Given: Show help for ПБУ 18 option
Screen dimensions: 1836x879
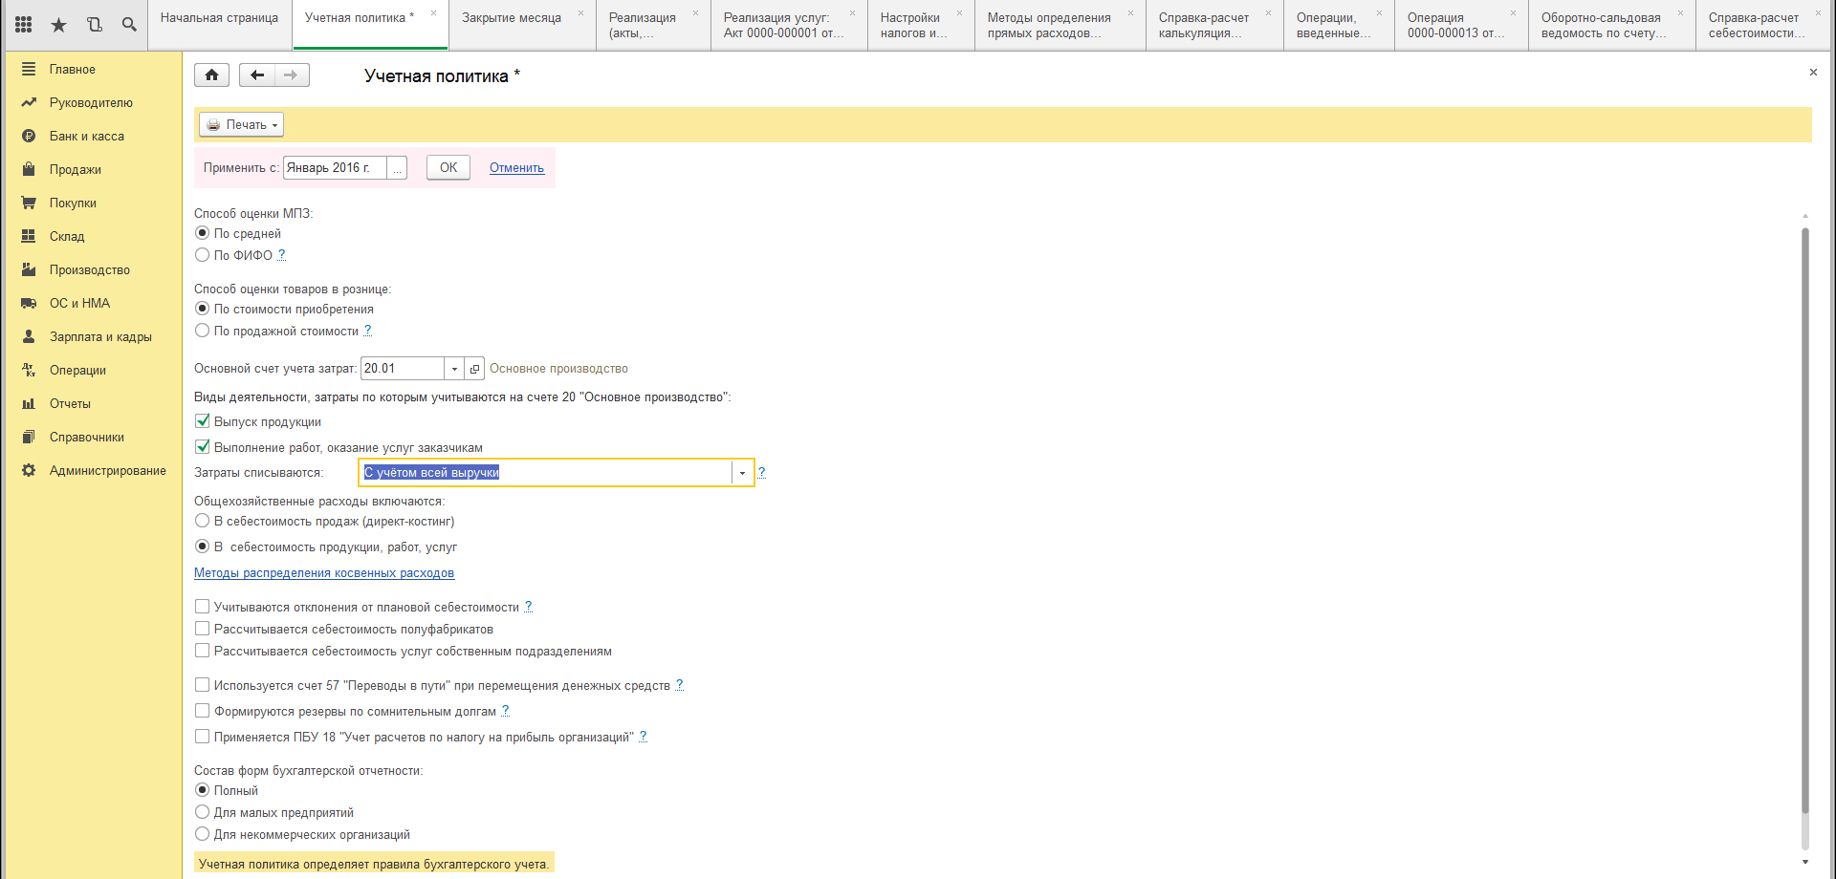Looking at the screenshot, I should [643, 737].
